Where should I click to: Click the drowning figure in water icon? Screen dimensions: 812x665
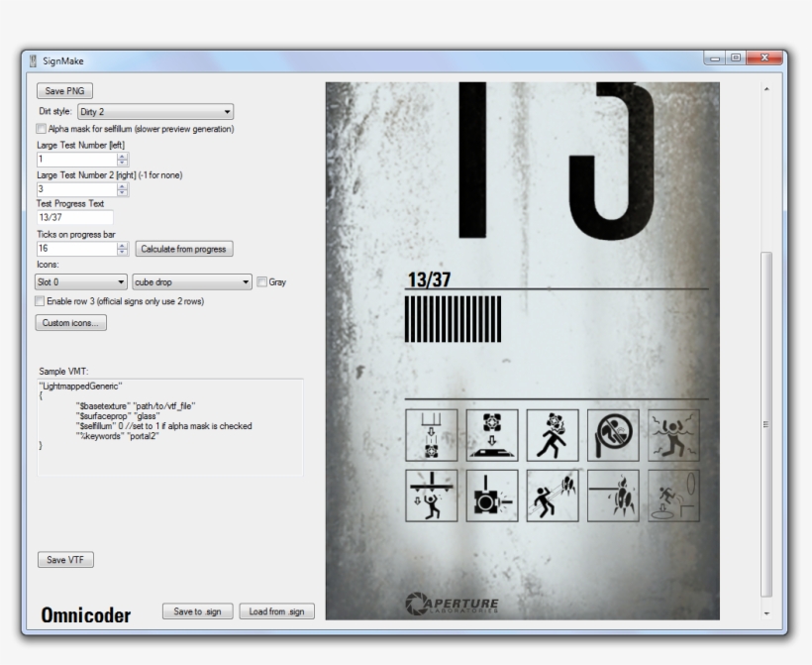[673, 435]
